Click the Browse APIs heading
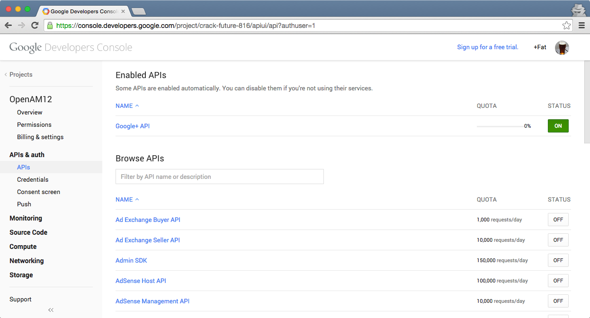The image size is (590, 318). [x=140, y=159]
